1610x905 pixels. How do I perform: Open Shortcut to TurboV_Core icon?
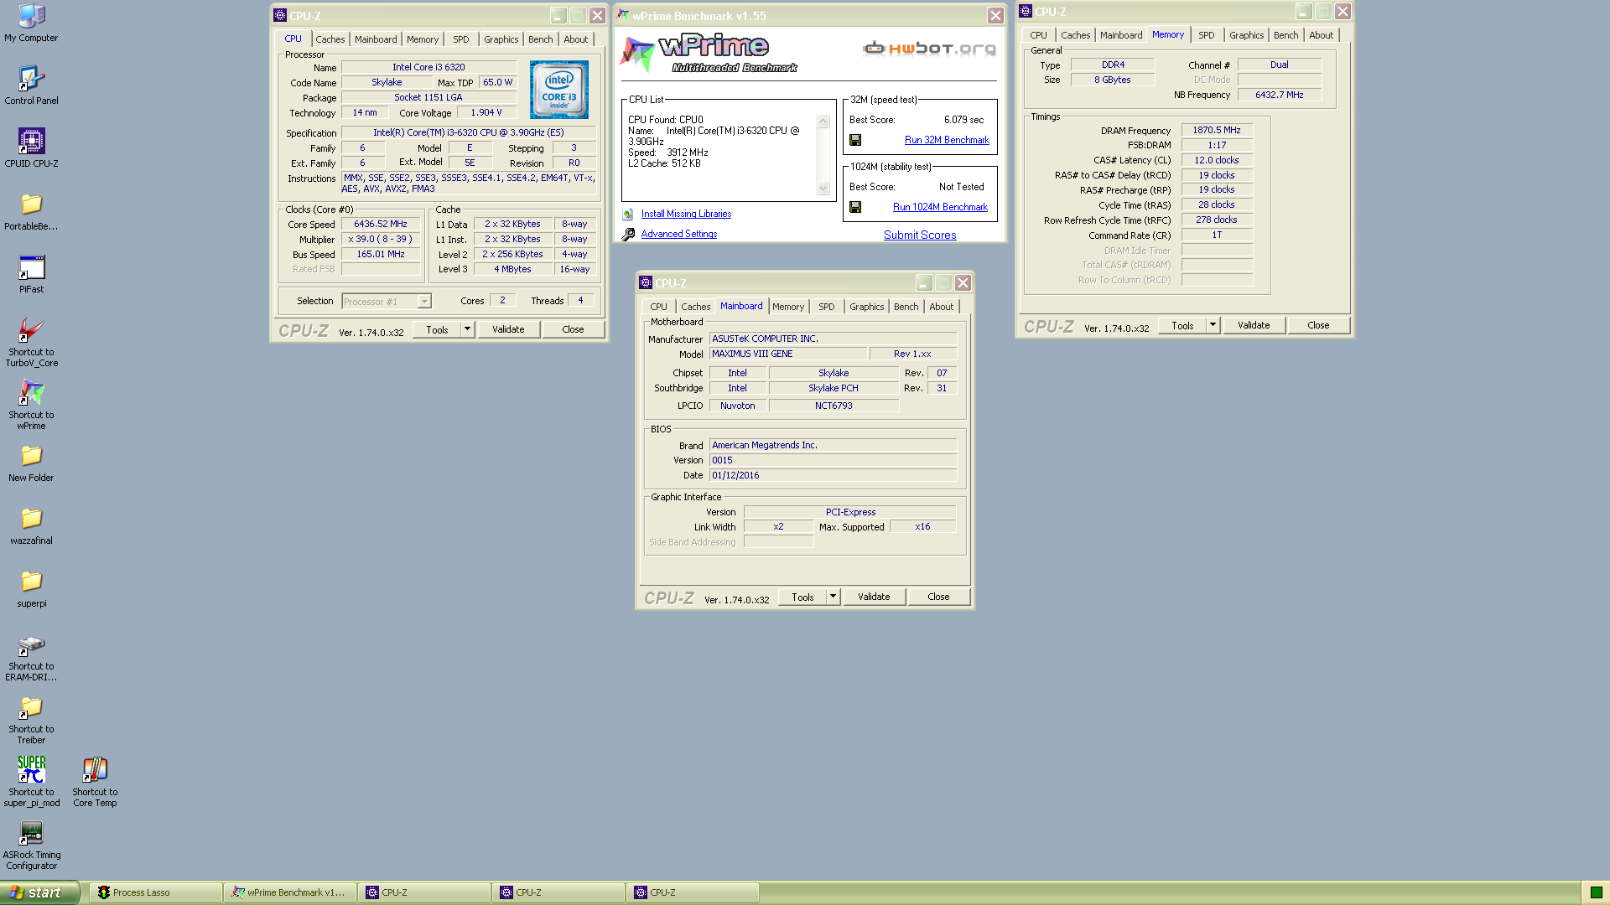31,342
